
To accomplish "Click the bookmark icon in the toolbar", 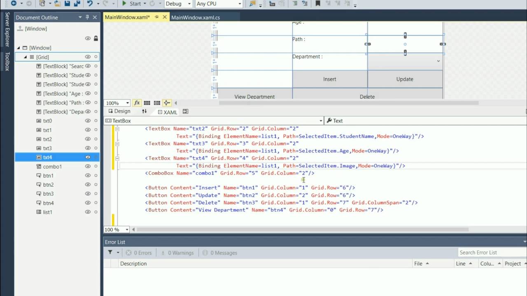I will click(318, 3).
